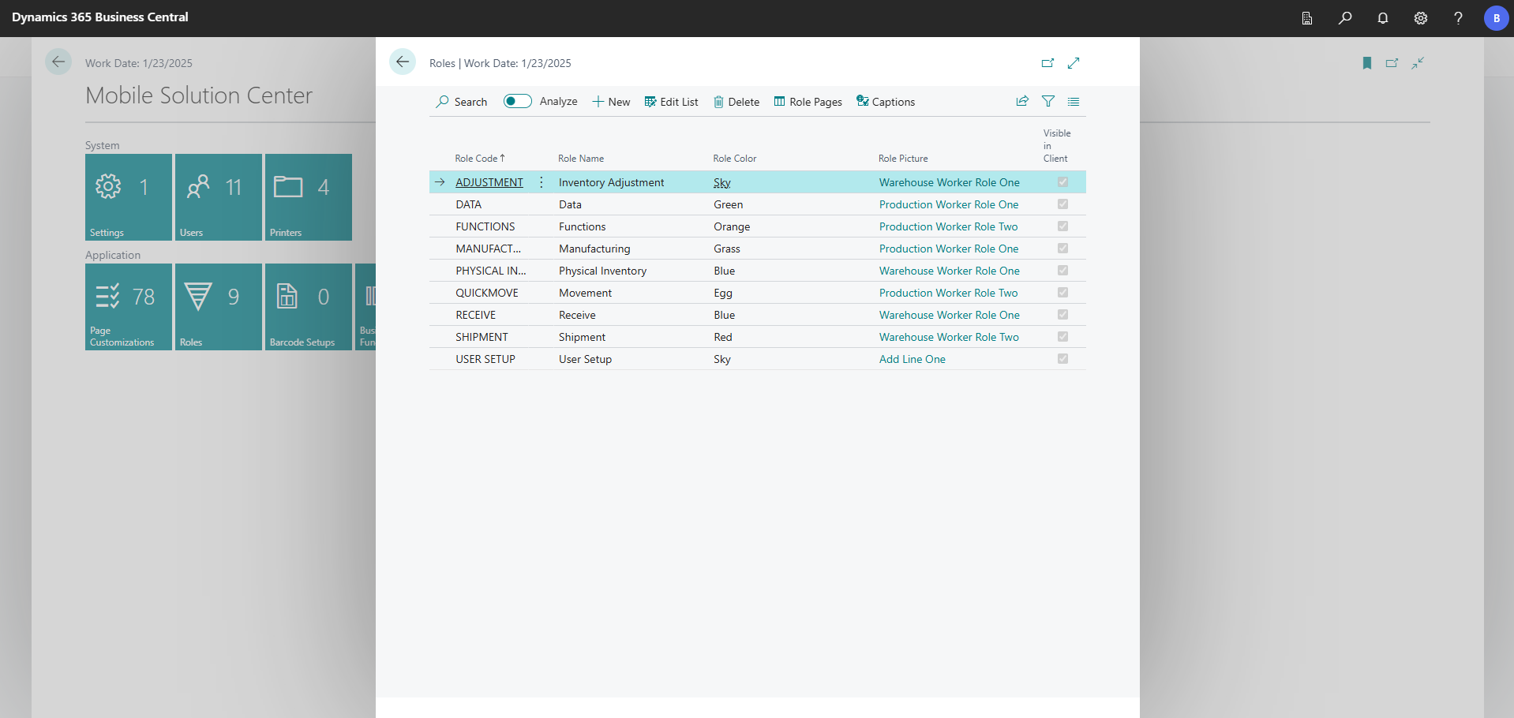Click the New button
The image size is (1514, 718).
pyautogui.click(x=611, y=102)
